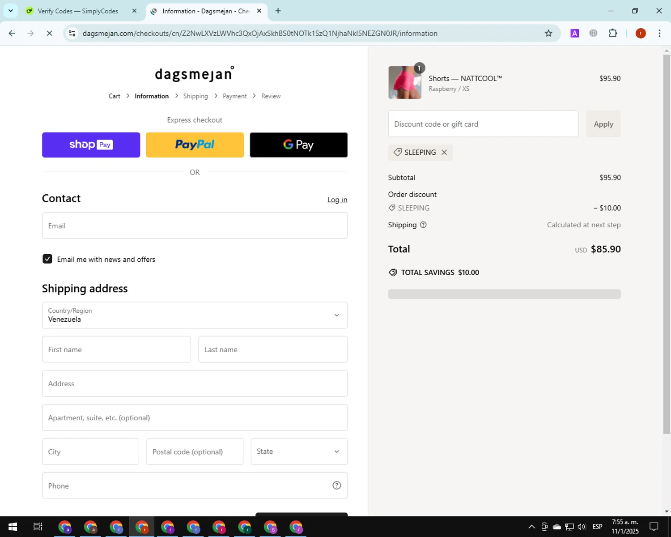Click the Shorts NATTCOOL product thumbnail

click(x=405, y=82)
